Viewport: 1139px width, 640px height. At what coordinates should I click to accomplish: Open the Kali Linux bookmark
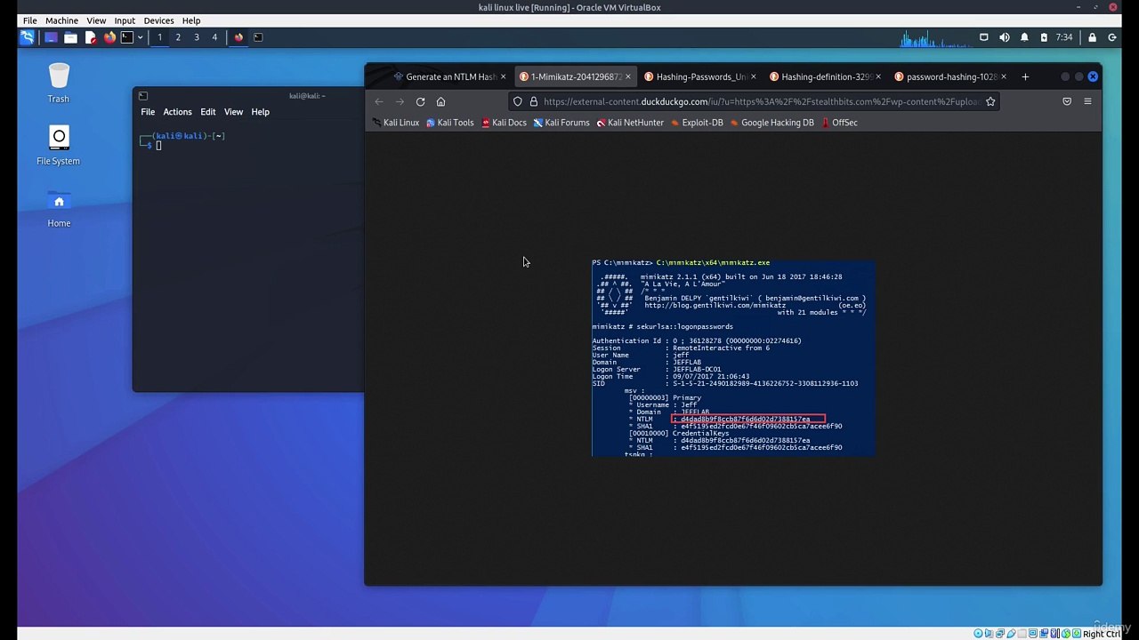click(395, 123)
